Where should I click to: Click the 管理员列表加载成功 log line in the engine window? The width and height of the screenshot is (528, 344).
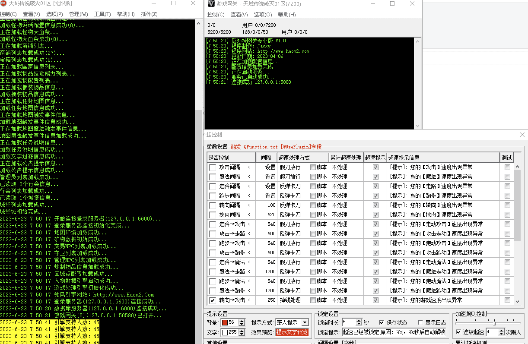point(29,177)
